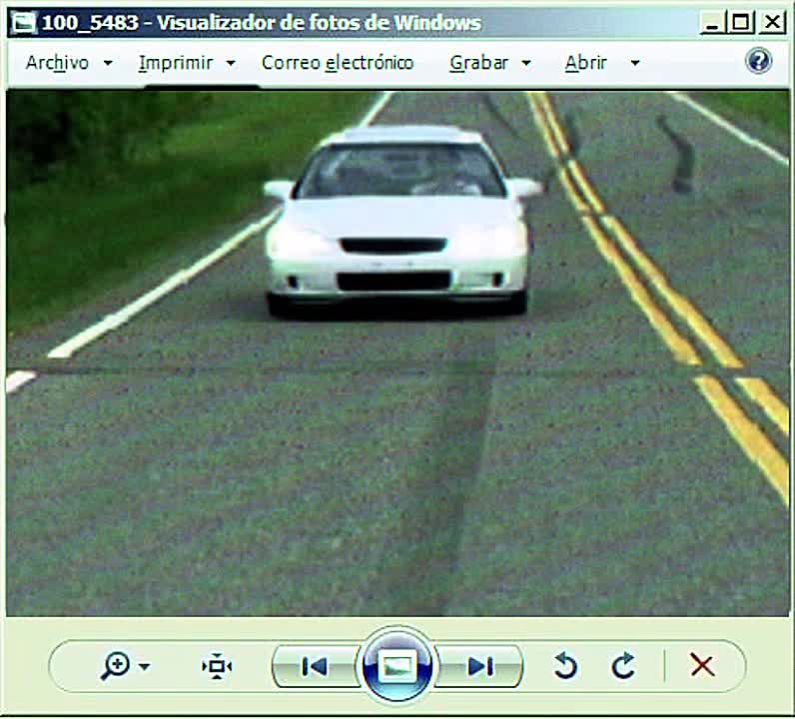
Task: Open the Abrir menu
Action: pyautogui.click(x=585, y=63)
